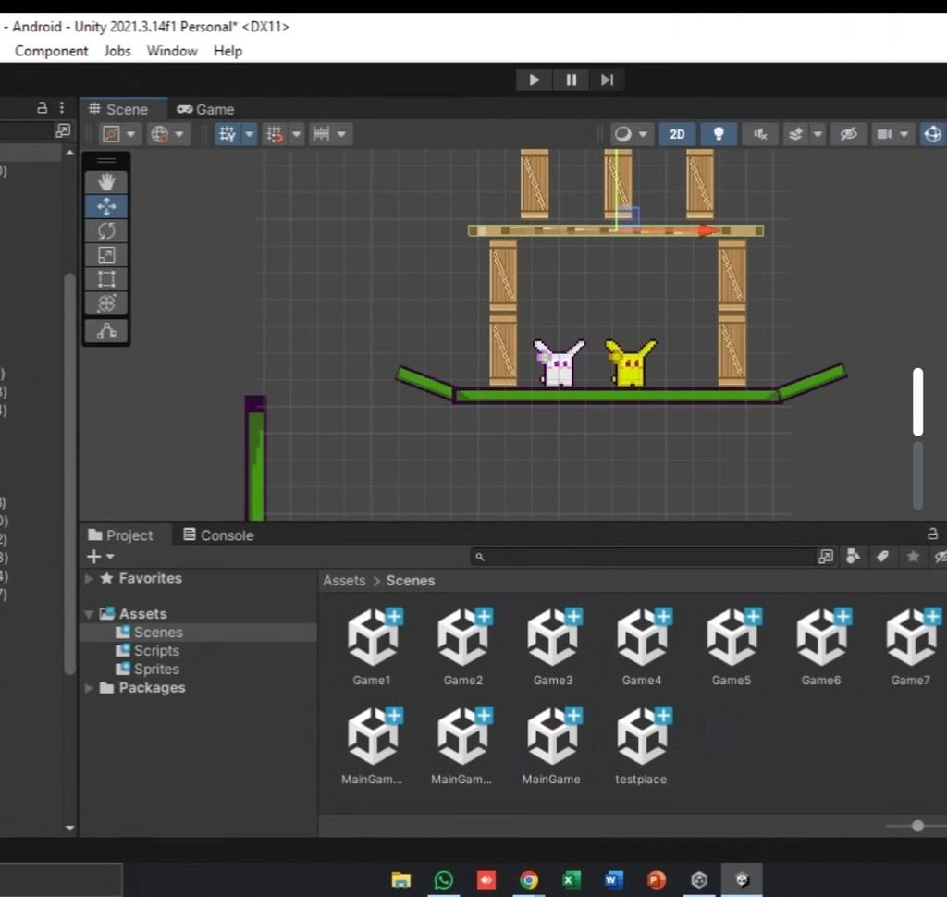Image resolution: width=947 pixels, height=897 pixels.
Task: Click the Step frame button
Action: point(607,80)
